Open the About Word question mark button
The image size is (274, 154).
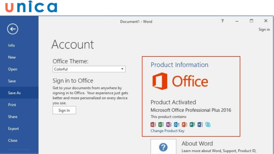[x=163, y=147]
